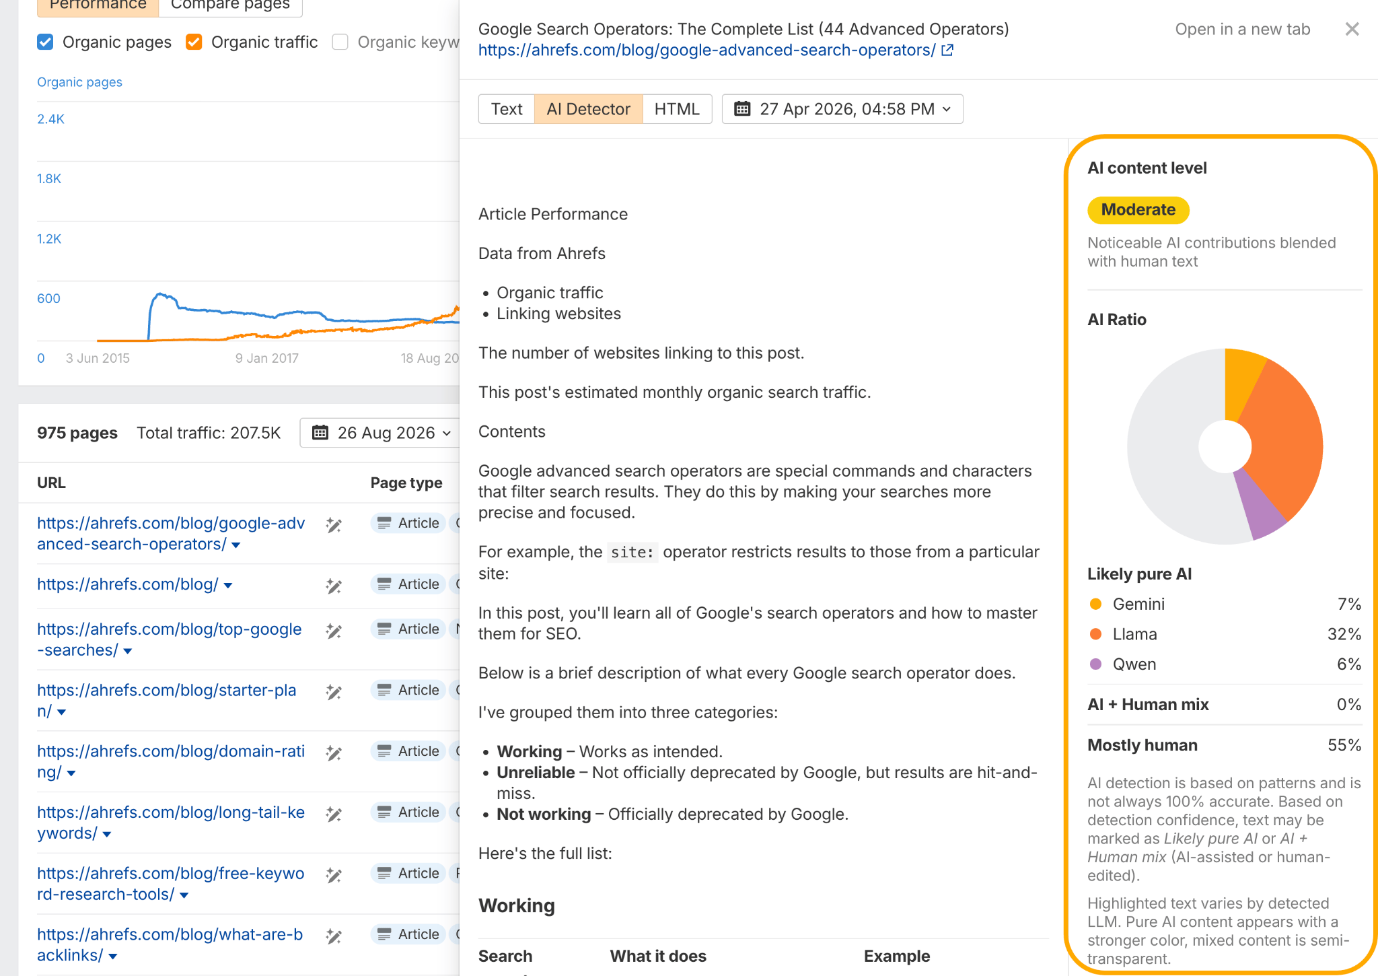
Task: Click magic wand icon for what-are-backlinks row
Action: coord(334,936)
